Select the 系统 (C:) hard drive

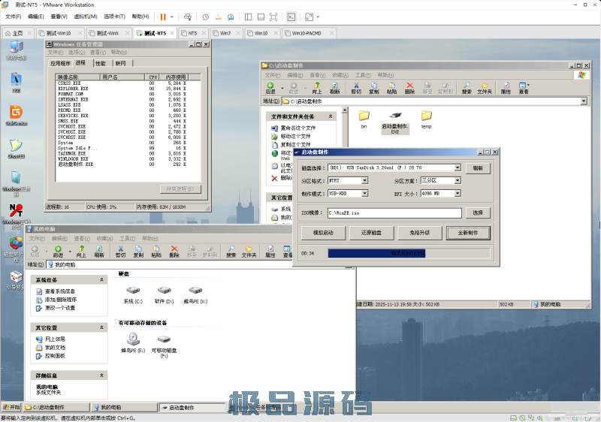tap(132, 293)
